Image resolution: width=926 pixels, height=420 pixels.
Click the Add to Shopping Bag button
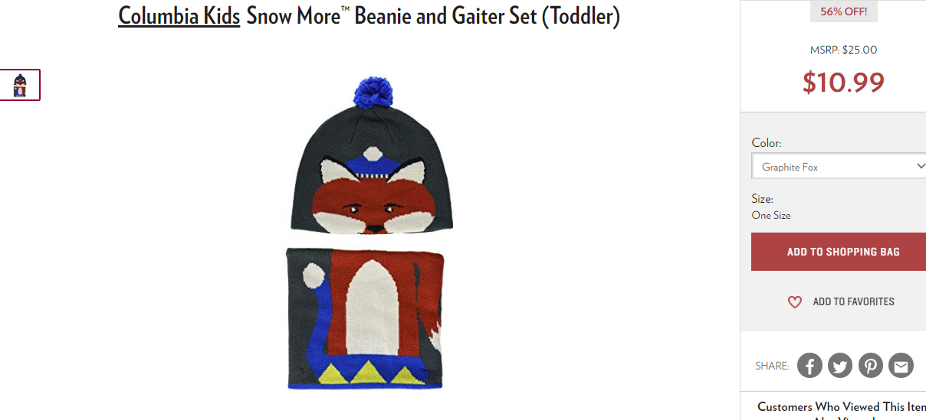pyautogui.click(x=839, y=252)
